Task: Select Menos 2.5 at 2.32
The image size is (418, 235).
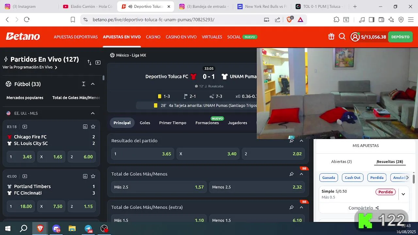Action: click(257, 187)
